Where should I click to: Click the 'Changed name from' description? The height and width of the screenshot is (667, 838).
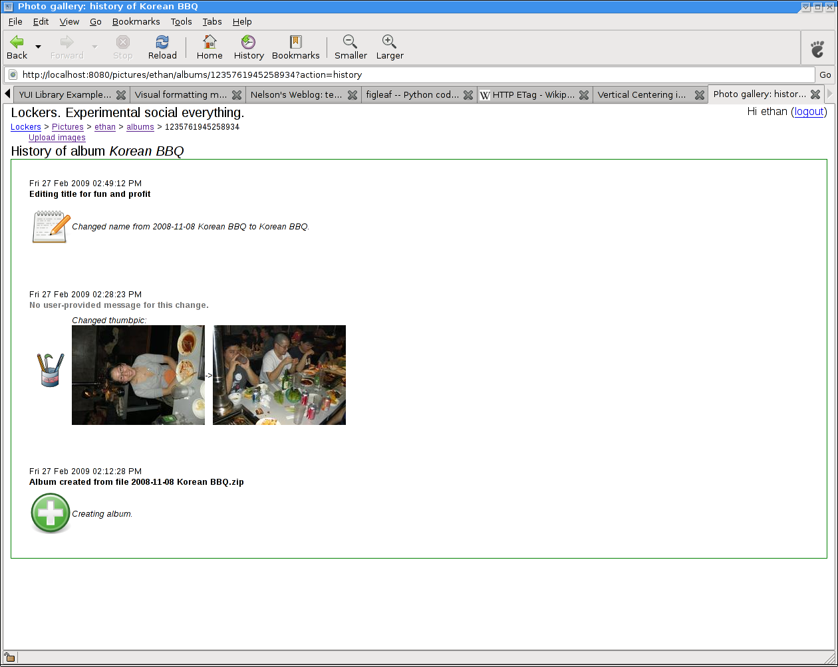[x=191, y=227]
